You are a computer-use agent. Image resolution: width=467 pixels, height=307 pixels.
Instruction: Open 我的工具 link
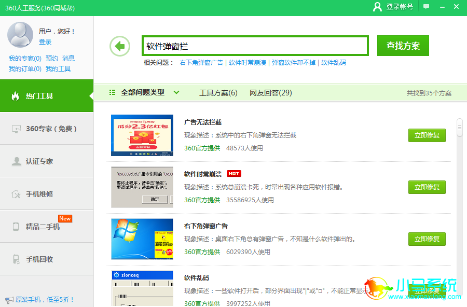point(58,69)
